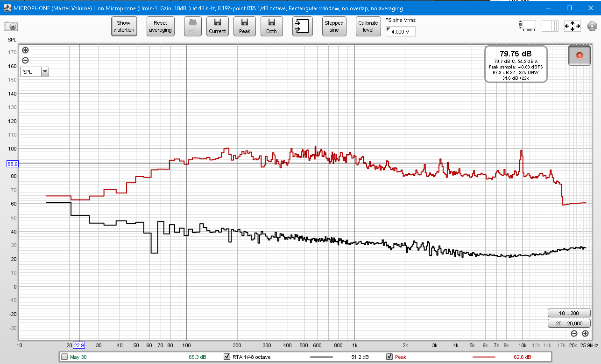Click the Peak sample -40.80 dBFS text
Screen dimensions: 601x364
coord(516,67)
